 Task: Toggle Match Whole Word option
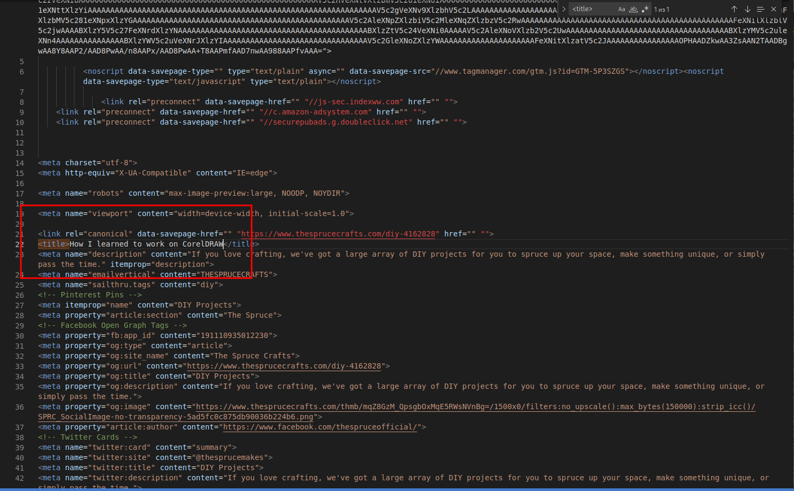click(633, 9)
